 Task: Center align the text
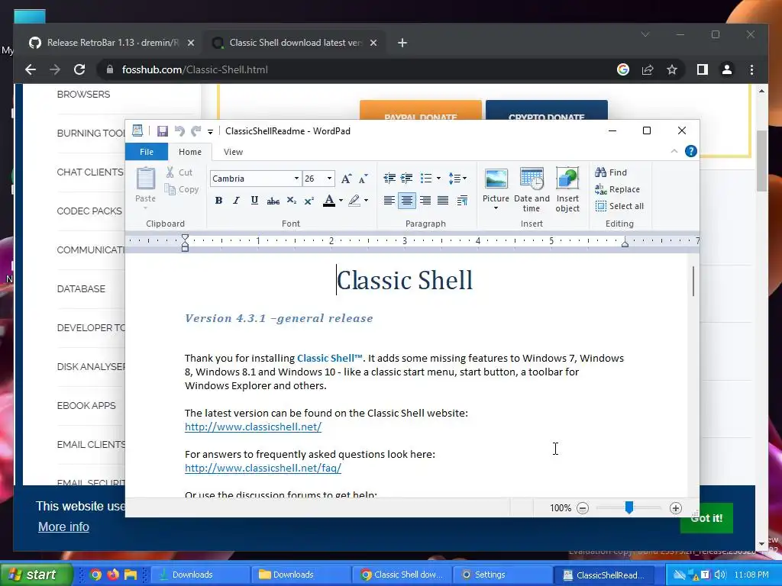click(407, 201)
